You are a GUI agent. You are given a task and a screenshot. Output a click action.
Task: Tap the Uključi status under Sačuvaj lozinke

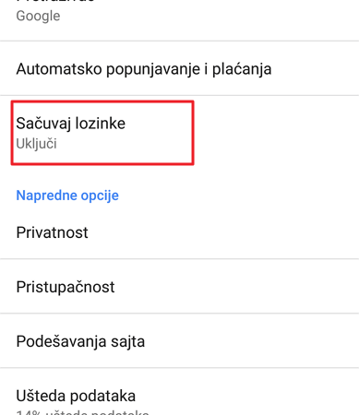pos(36,144)
